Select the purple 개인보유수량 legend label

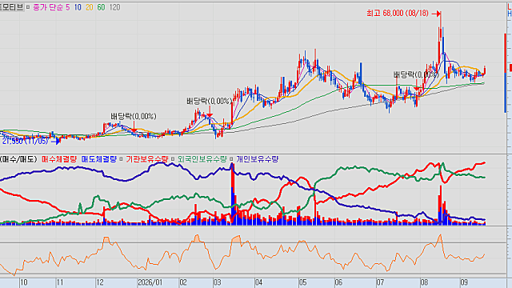[258, 159]
